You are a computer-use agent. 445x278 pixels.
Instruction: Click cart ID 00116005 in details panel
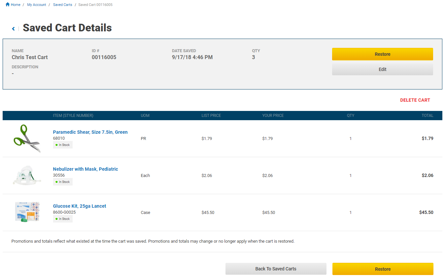104,57
